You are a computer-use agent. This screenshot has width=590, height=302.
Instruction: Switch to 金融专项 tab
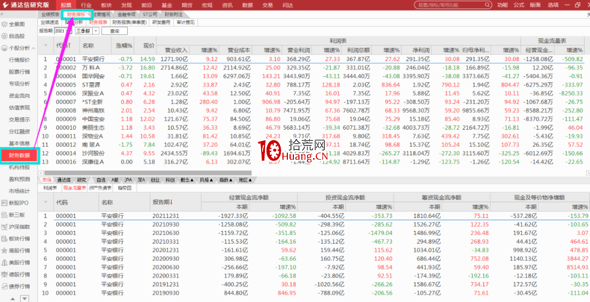click(x=126, y=14)
